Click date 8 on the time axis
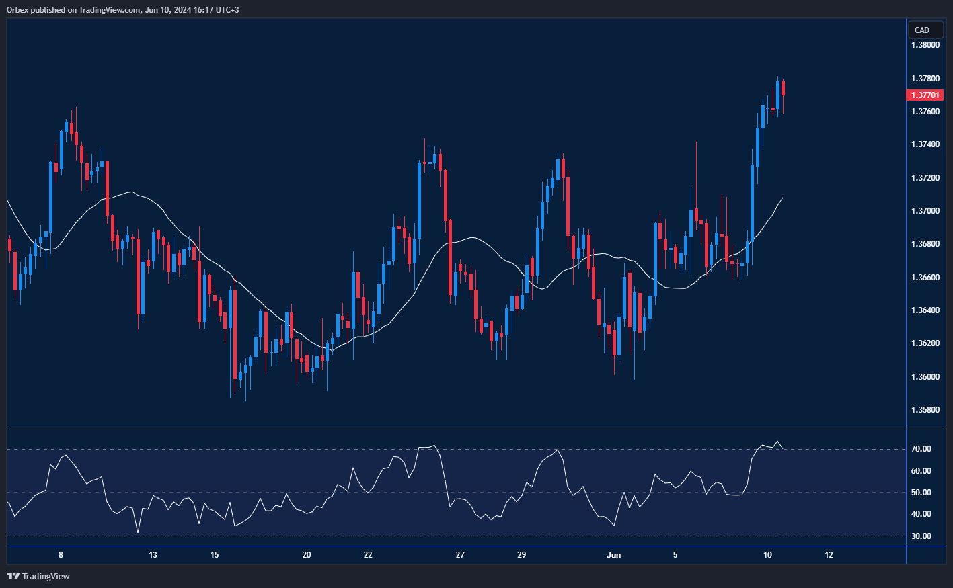953x588 pixels. pyautogui.click(x=61, y=555)
